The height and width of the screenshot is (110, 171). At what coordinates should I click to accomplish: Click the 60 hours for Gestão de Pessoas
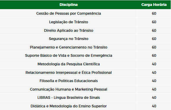pos(154,14)
